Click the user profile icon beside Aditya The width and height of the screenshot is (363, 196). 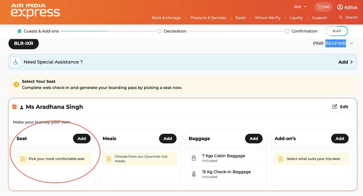(x=340, y=7)
